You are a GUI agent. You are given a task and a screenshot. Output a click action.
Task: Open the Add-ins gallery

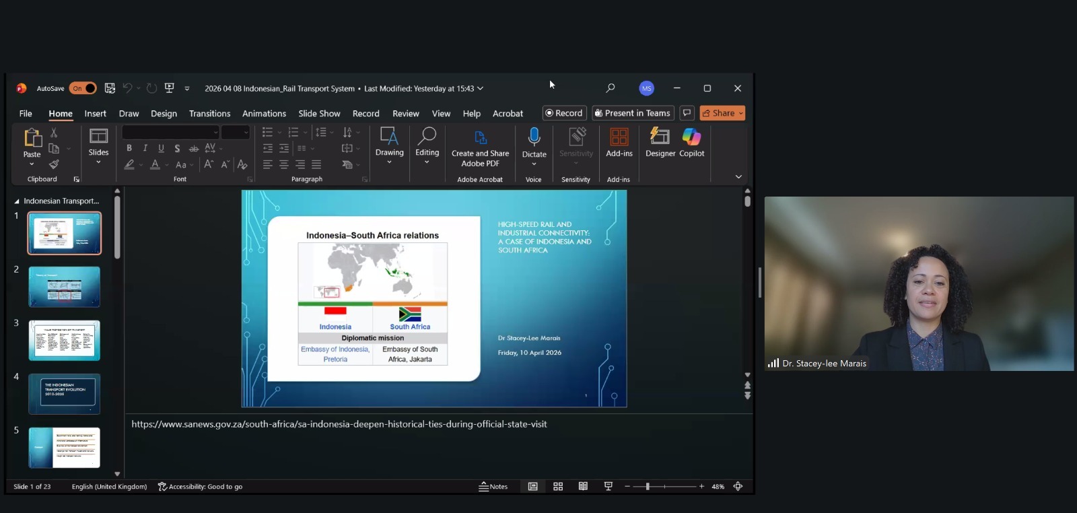[619, 143]
